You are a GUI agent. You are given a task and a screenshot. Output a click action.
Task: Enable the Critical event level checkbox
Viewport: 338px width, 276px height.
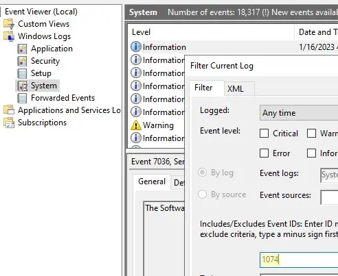tap(264, 134)
